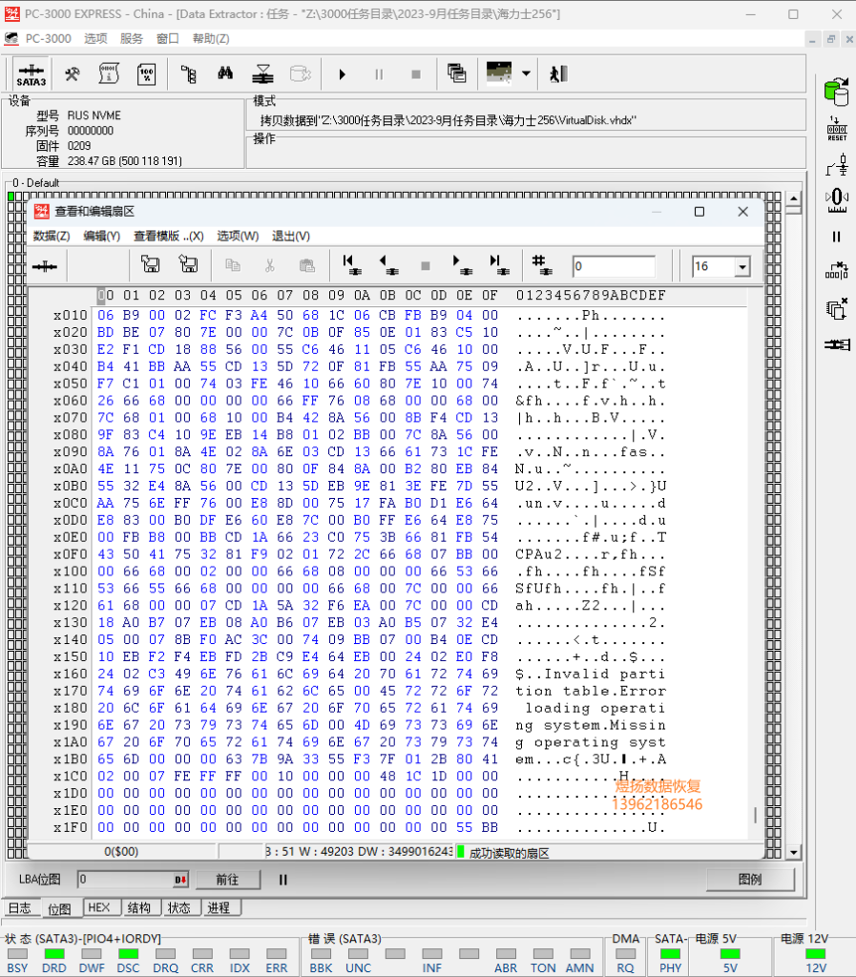The image size is (856, 977).
Task: Click the 图例 legend button
Action: [750, 879]
